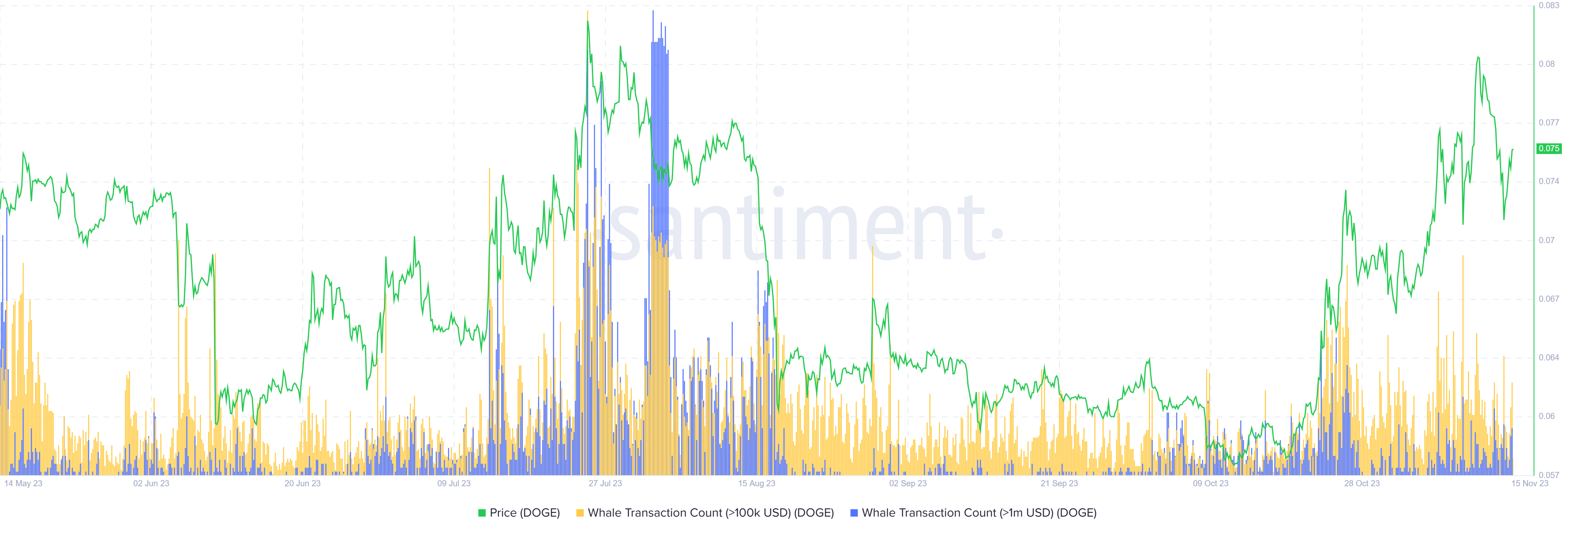Click the yellow >100k USD legend swatch
The height and width of the screenshot is (533, 1575).
click(x=580, y=513)
